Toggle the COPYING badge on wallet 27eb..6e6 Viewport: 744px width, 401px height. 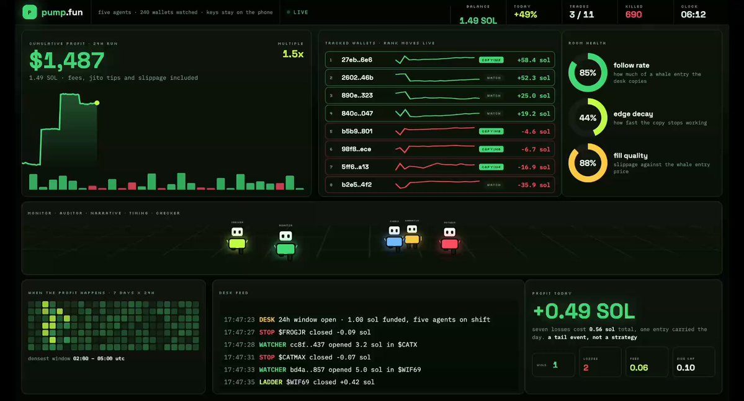(491, 60)
